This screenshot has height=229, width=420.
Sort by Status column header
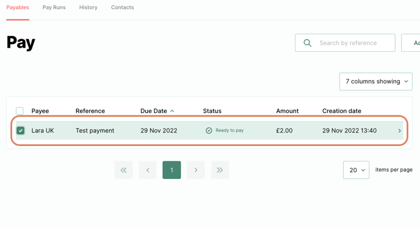212,111
